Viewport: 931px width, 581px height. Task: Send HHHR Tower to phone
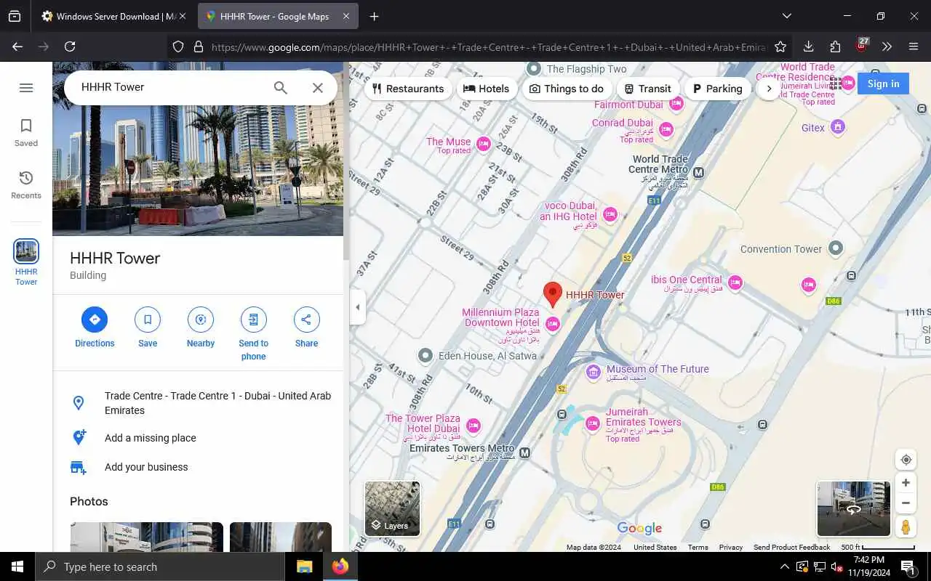point(253,334)
